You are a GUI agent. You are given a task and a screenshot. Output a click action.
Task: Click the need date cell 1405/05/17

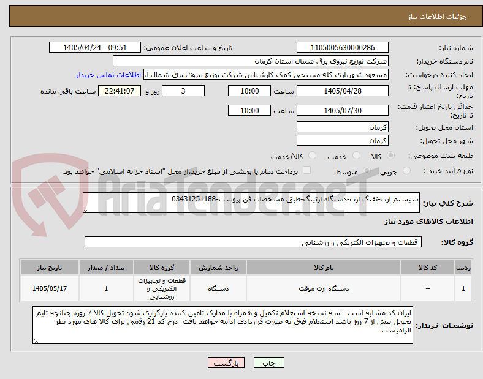[50, 288]
